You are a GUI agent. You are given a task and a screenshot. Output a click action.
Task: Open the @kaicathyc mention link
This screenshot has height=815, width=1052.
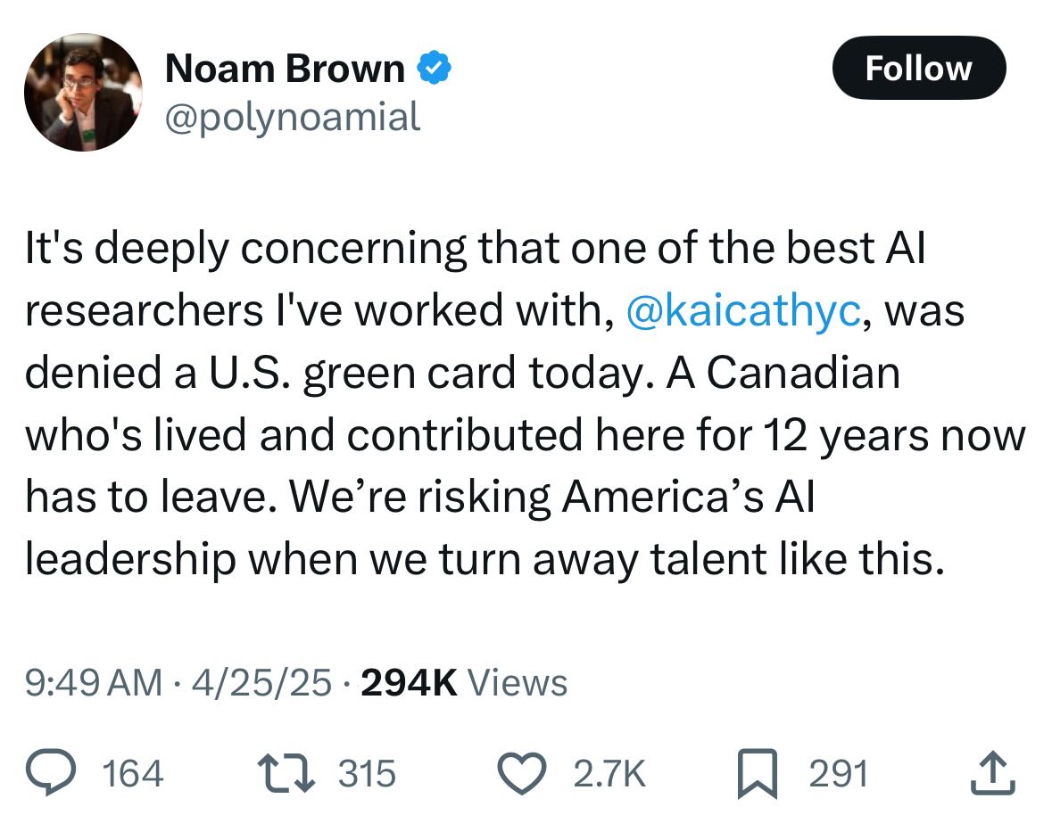[743, 310]
